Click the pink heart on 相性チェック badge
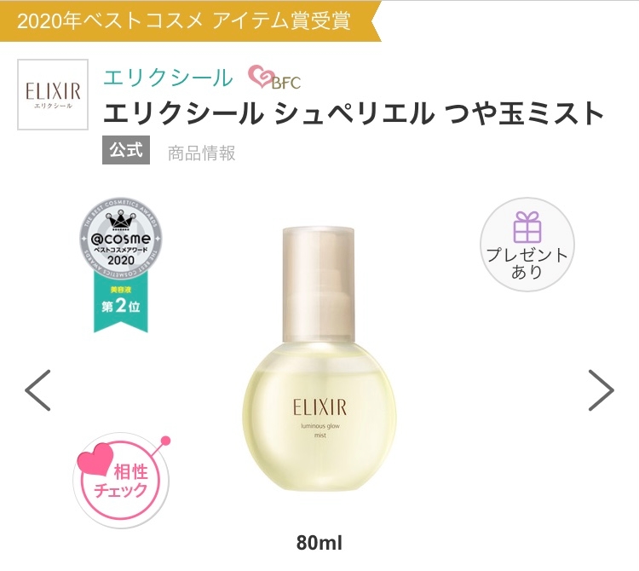The width and height of the screenshot is (639, 571). click(96, 459)
